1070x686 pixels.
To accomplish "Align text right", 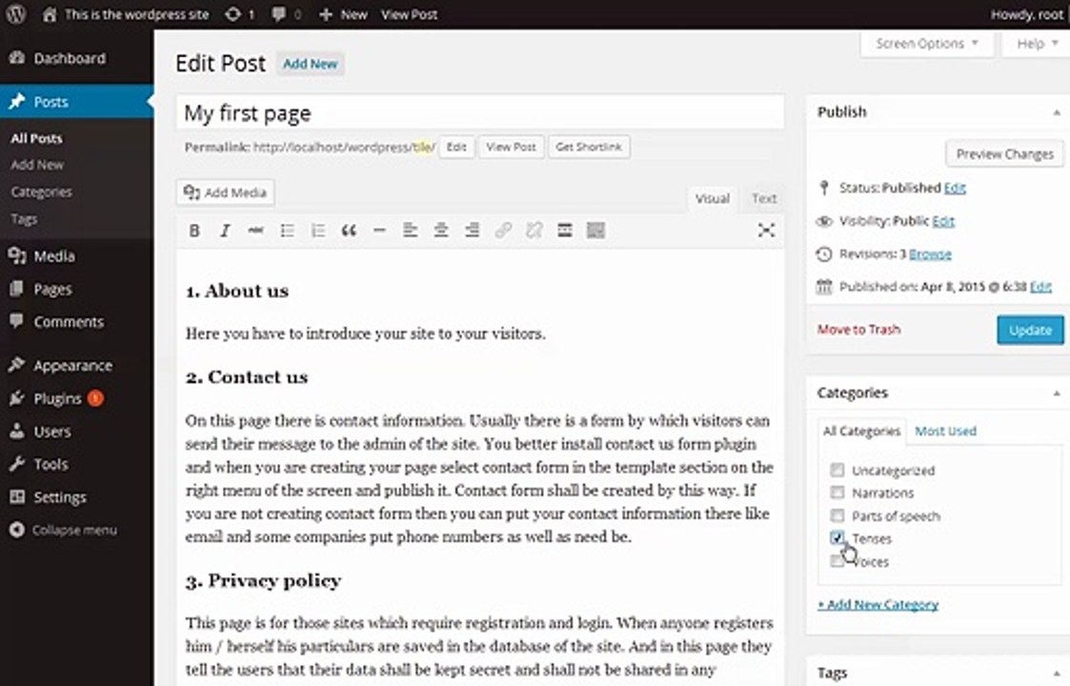I will point(473,231).
